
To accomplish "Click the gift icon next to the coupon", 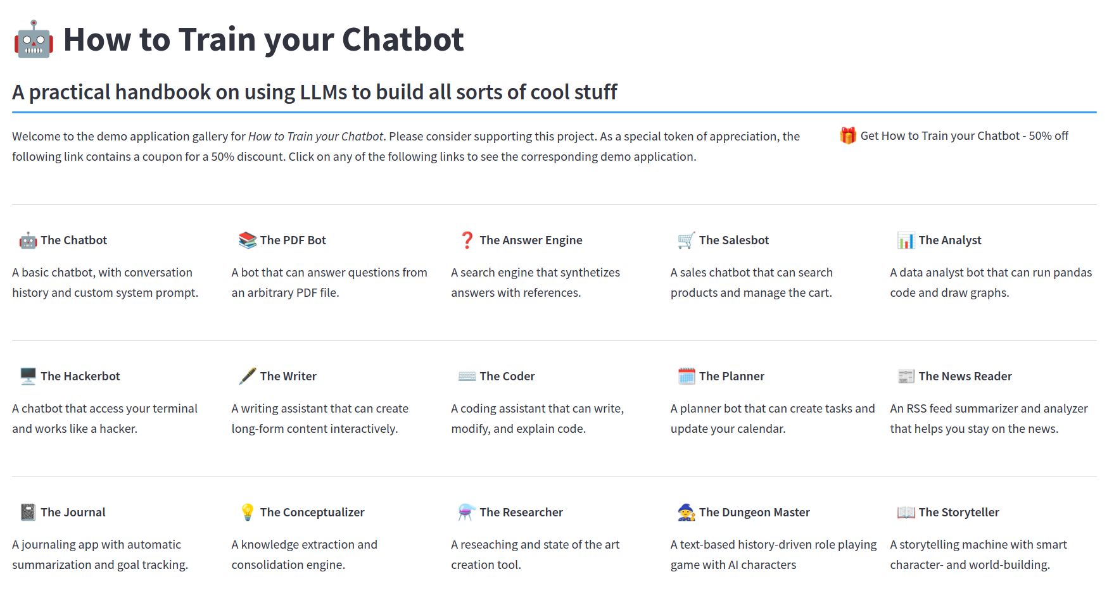I will (848, 136).
